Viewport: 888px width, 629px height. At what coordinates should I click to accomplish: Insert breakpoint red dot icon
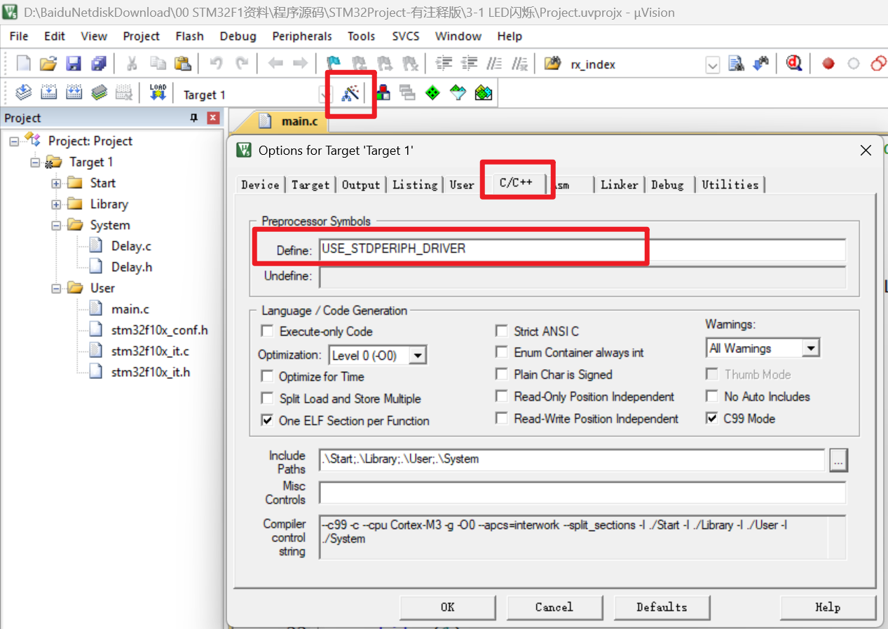(828, 64)
